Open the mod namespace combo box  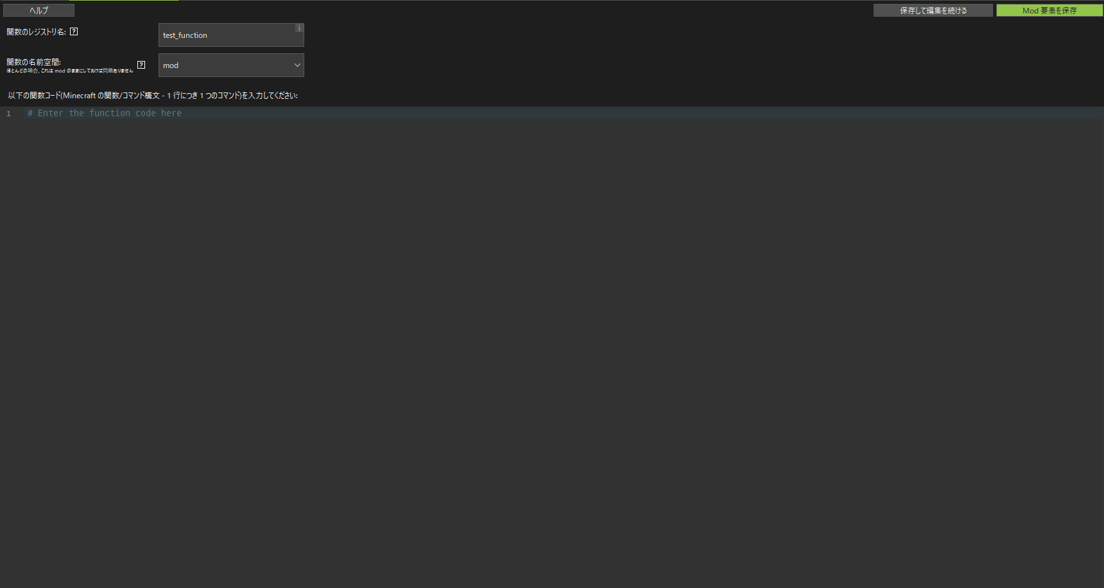click(x=225, y=65)
